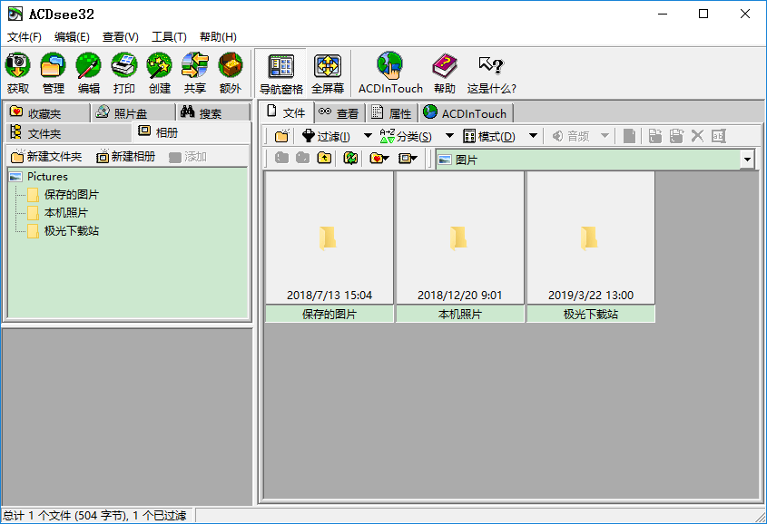Select the 文件夹 folders tab
Screen dimensions: 767x524
click(x=68, y=133)
